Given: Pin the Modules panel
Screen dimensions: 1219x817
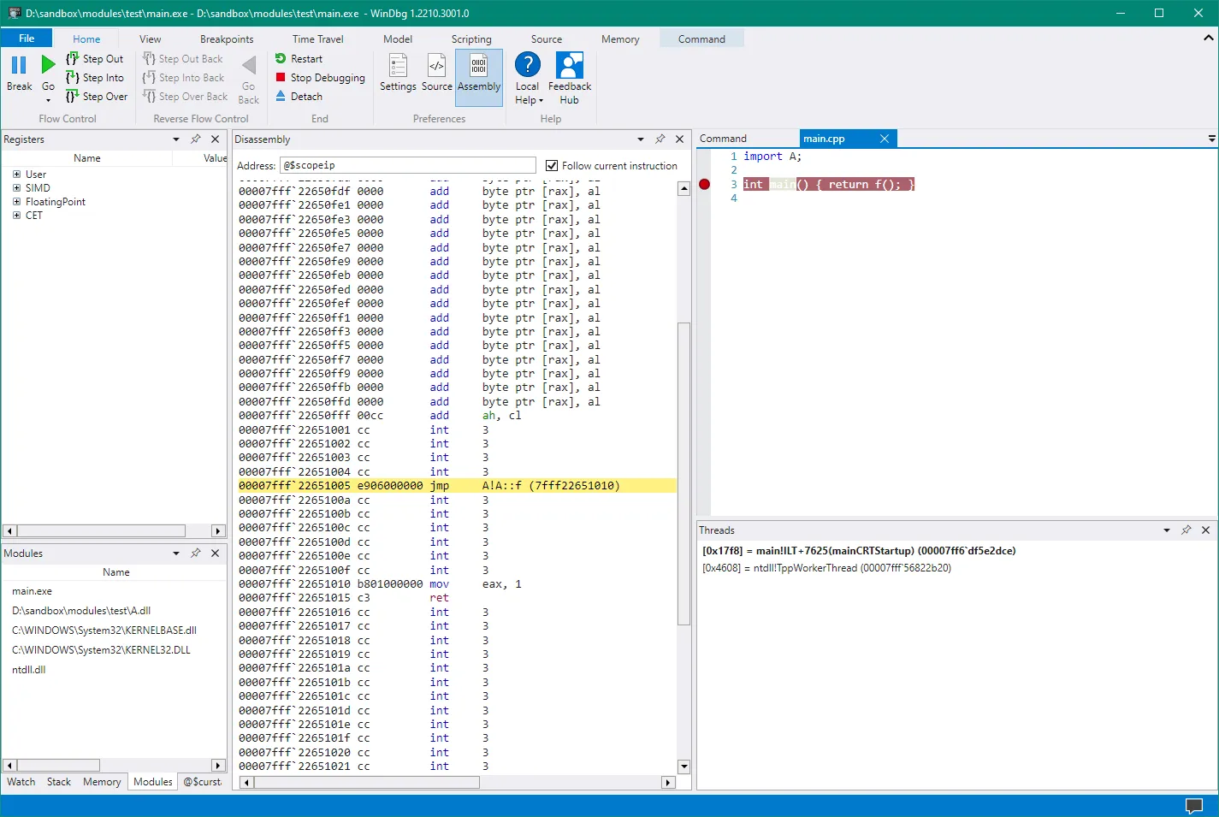Looking at the screenshot, I should click(x=196, y=553).
